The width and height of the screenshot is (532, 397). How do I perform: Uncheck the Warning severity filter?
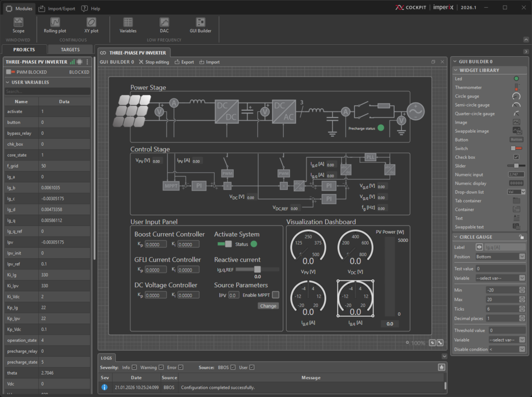pyautogui.click(x=161, y=367)
